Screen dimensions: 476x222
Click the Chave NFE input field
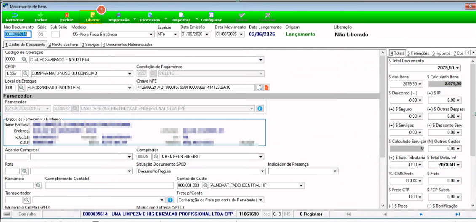click(195, 88)
